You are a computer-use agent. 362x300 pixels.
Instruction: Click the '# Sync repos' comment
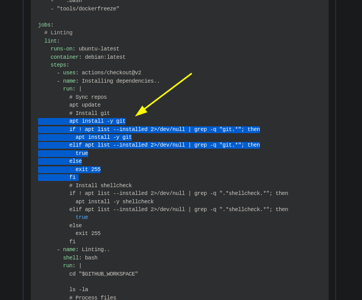(88, 97)
